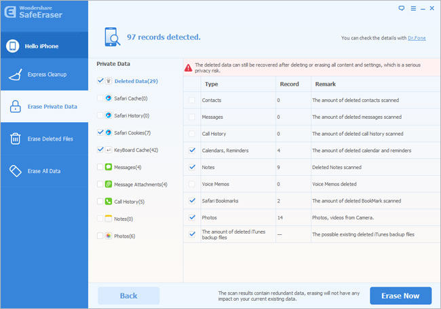Select KeyBoard Cache(42) category label

pos(136,150)
